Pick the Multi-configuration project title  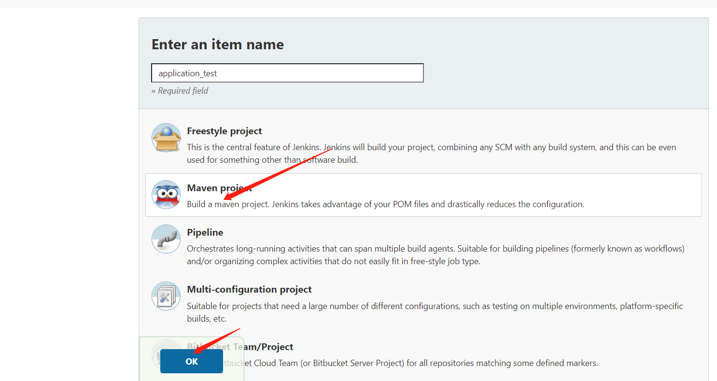coord(249,289)
